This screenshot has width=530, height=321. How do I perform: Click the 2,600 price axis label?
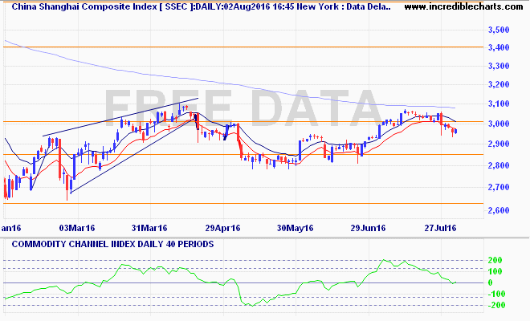499,210
